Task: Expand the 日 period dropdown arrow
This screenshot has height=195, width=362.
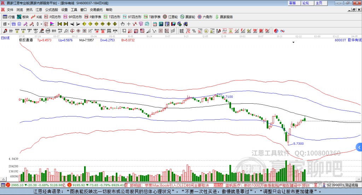Action: pyautogui.click(x=8, y=24)
